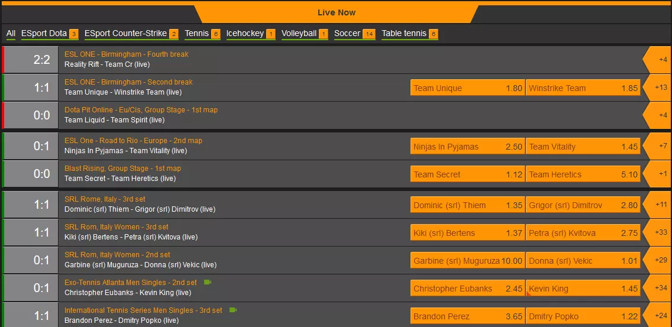The image size is (672, 327).
Task: Click Team Liquid - Team Spirit match
Action: [114, 120]
